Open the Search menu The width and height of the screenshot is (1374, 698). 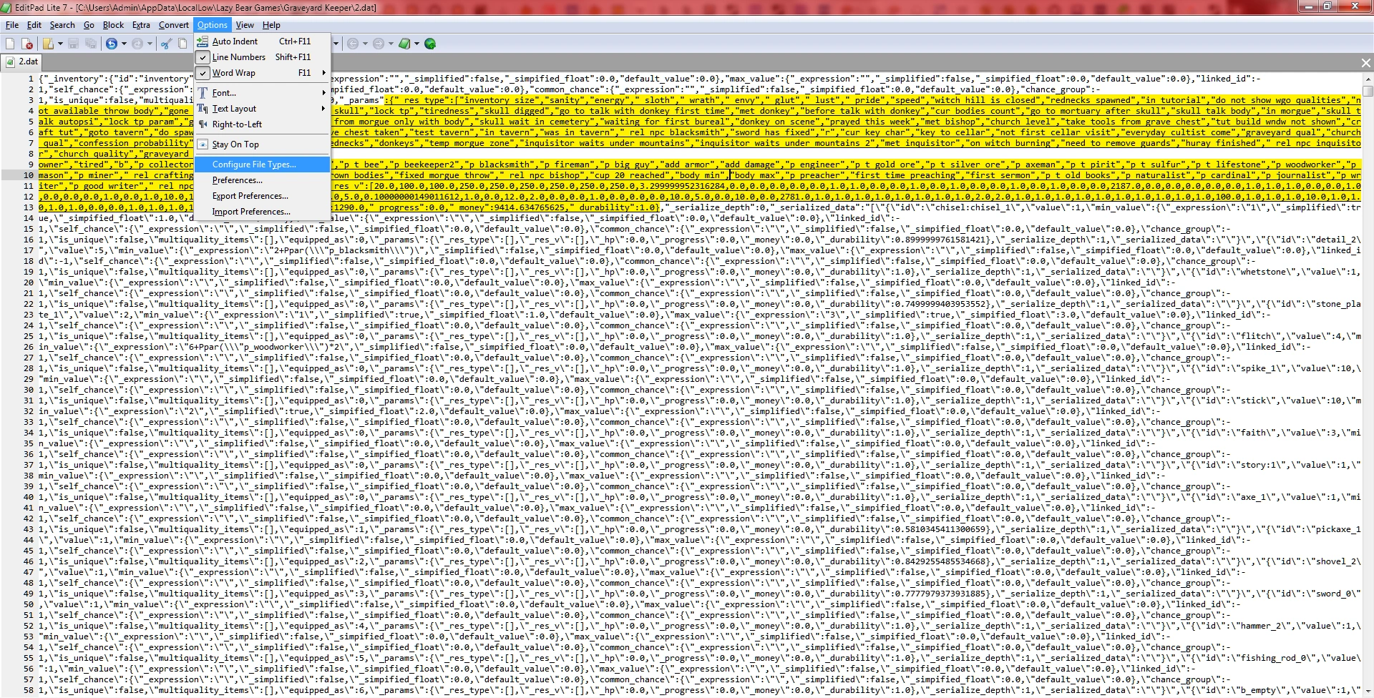click(62, 25)
